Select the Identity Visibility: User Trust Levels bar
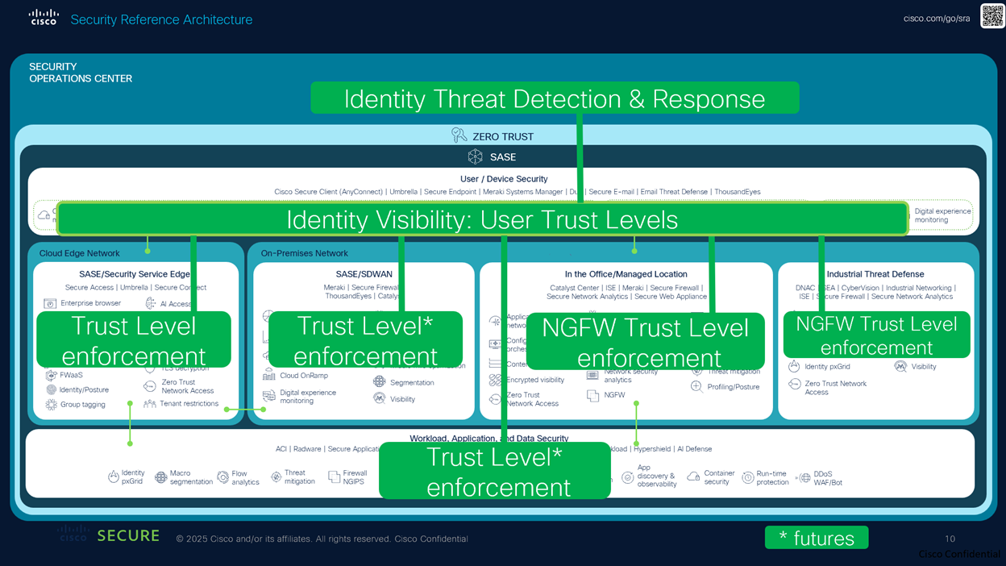 click(x=482, y=219)
